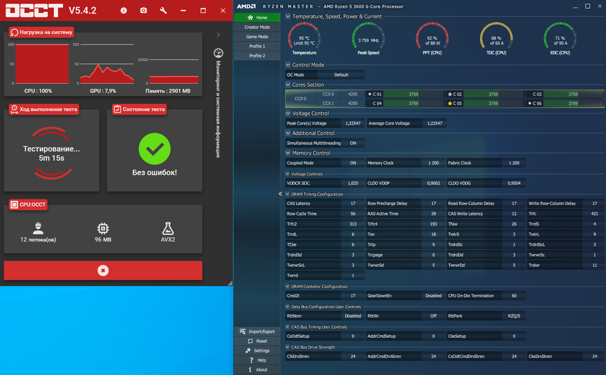Click the speedometer monitoring icon

tap(218, 53)
